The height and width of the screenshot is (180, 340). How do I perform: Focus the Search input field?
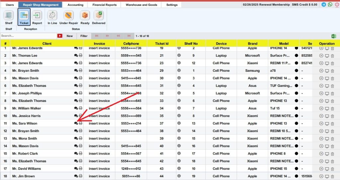tap(29, 36)
